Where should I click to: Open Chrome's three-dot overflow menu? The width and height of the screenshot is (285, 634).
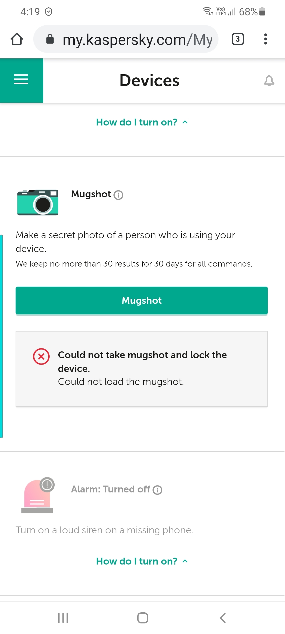point(265,39)
